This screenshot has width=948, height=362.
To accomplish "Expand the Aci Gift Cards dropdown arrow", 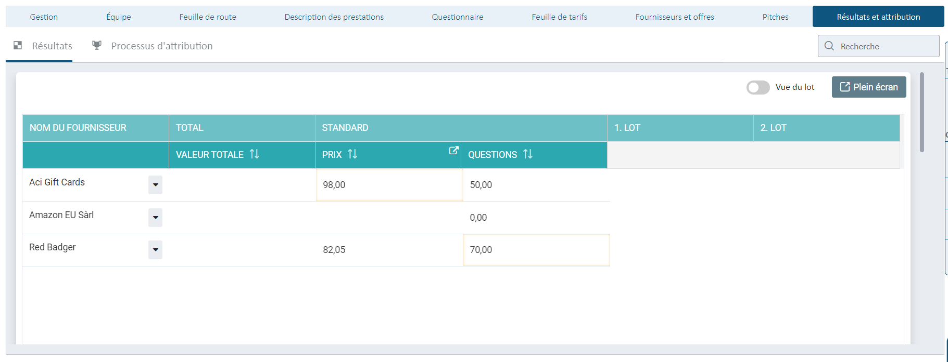I will click(155, 185).
